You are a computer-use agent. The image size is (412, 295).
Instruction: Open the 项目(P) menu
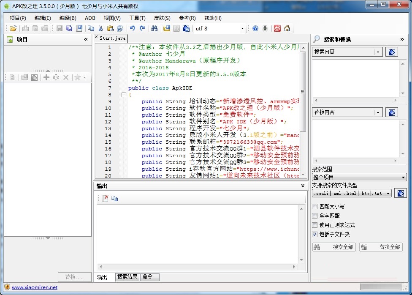pyautogui.click(x=18, y=18)
